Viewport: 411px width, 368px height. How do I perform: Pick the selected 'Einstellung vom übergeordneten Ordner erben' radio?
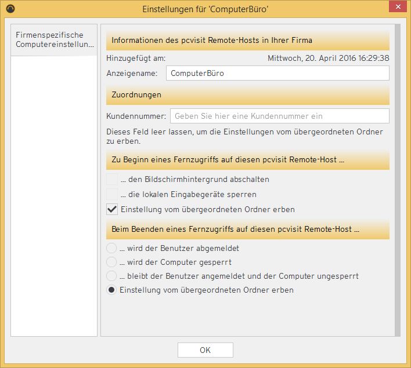112,290
